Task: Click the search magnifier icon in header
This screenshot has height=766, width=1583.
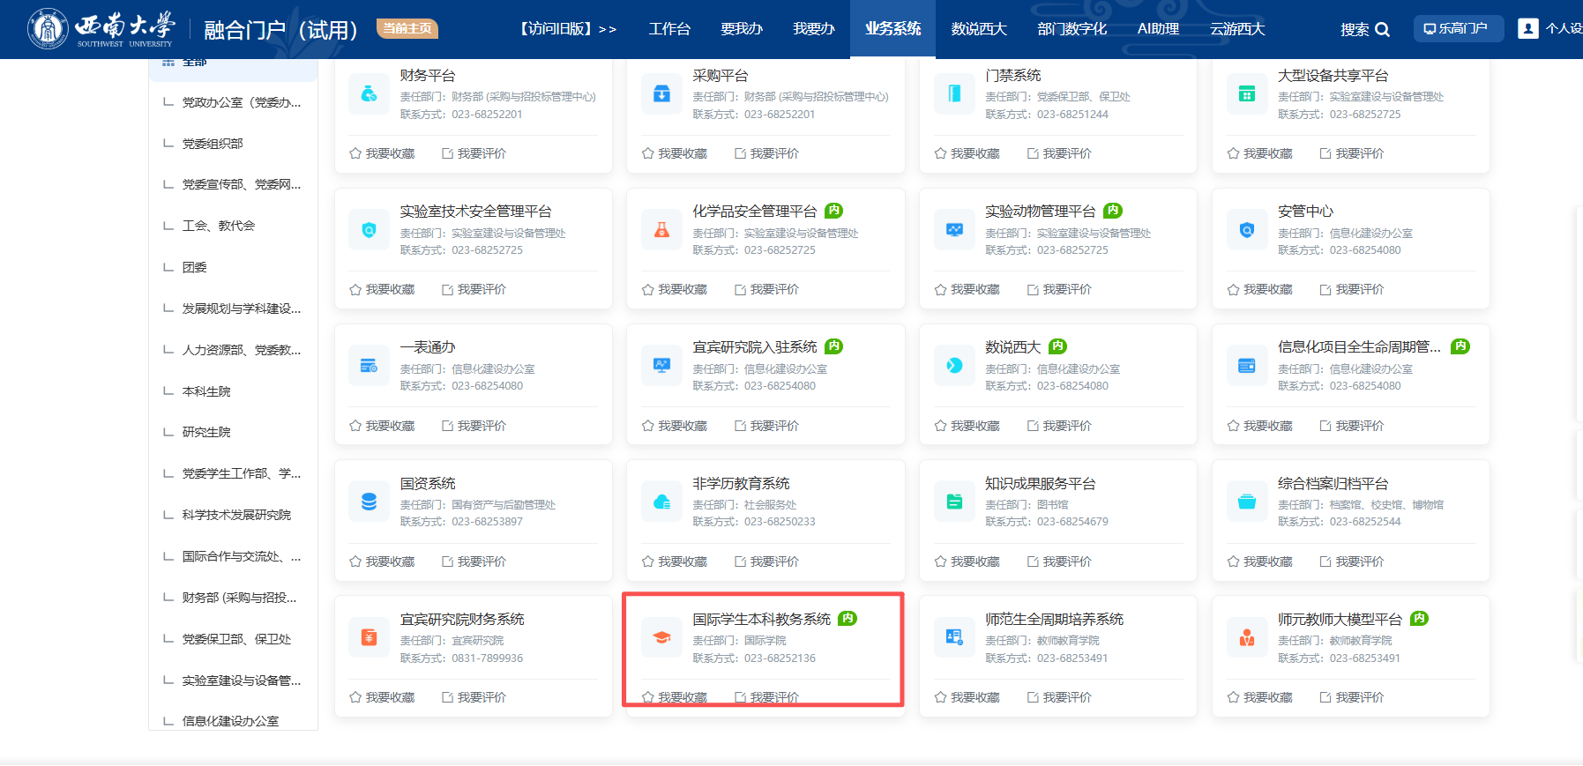Action: click(x=1382, y=29)
